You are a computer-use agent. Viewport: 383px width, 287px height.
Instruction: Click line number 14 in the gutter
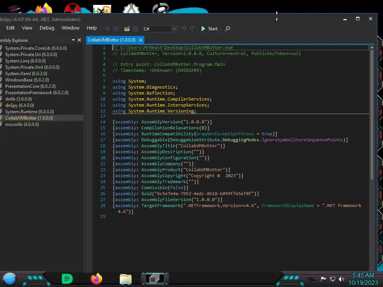(103, 122)
